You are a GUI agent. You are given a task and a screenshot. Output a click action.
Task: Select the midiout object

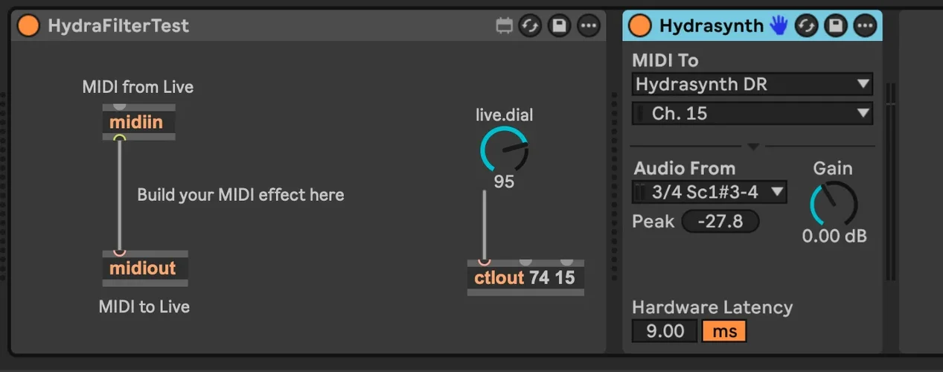144,268
